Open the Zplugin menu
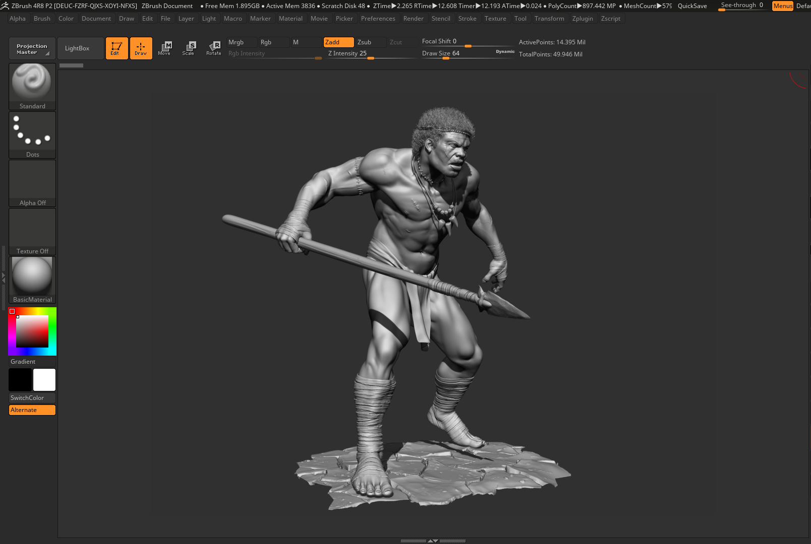 tap(583, 19)
